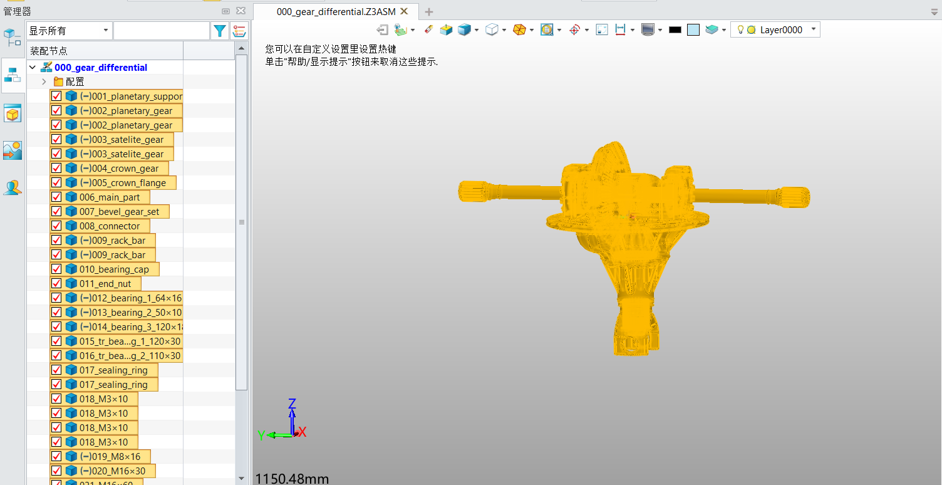Click the folder icon of the 配置 node
942x485 pixels.
coord(59,81)
